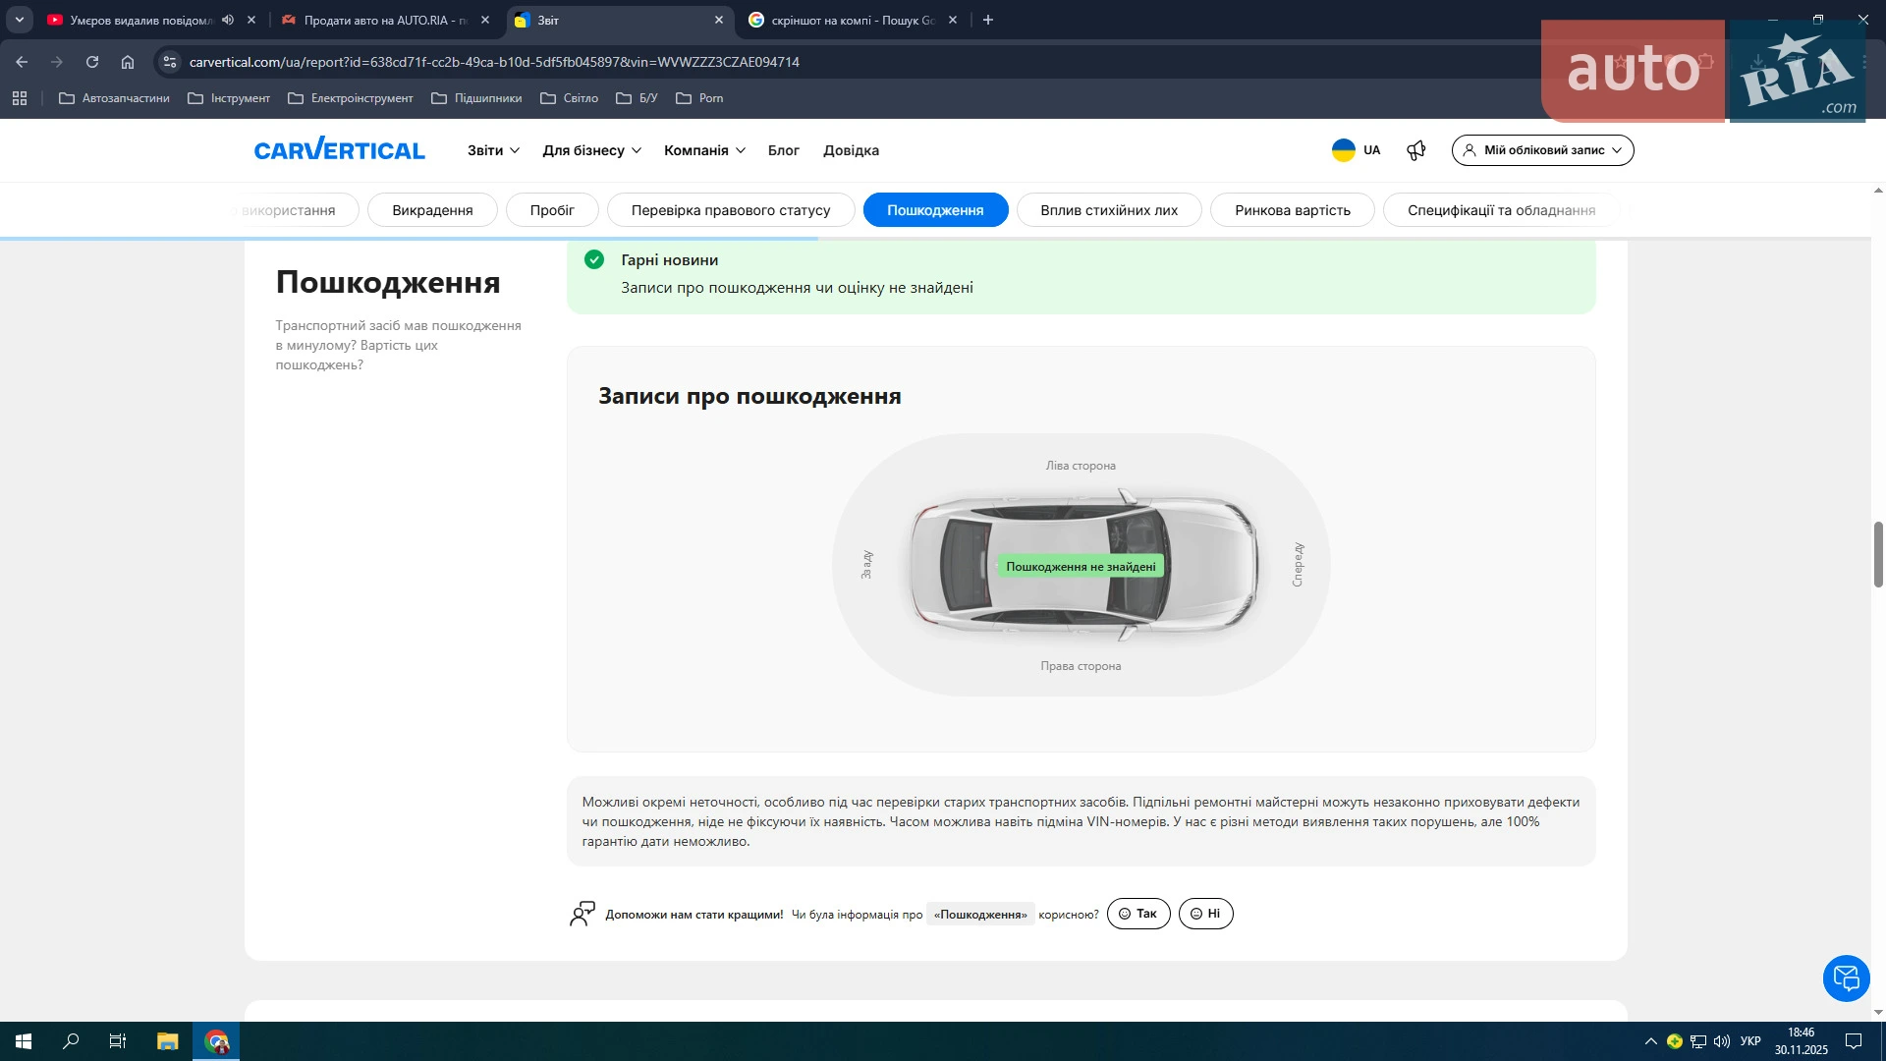View site information icon in address bar
This screenshot has width=1886, height=1061.
tap(170, 62)
